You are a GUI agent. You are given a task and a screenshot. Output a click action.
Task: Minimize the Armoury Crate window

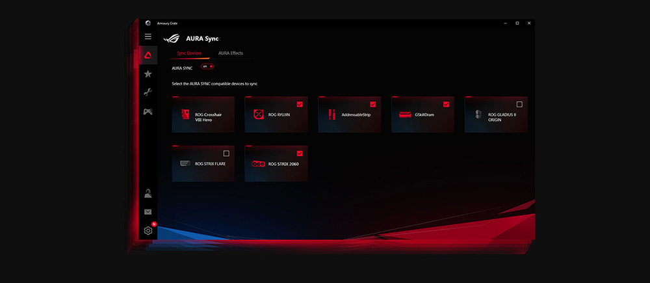505,23
